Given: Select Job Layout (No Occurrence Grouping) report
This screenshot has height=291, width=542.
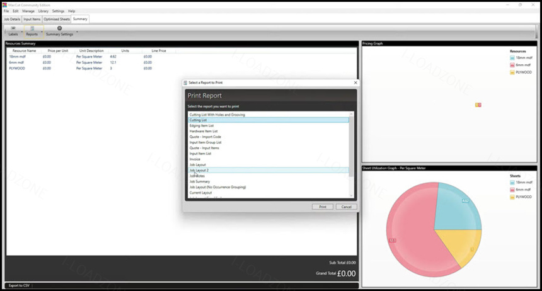Looking at the screenshot, I should (x=268, y=187).
